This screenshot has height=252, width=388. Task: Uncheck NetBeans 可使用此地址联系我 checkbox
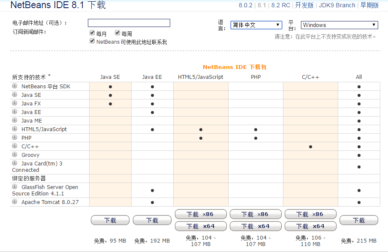click(92, 41)
